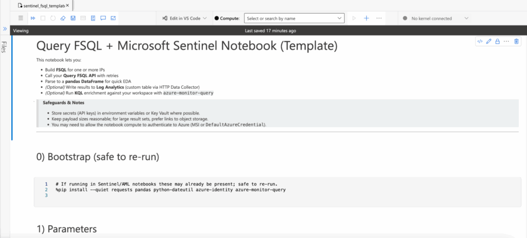The height and width of the screenshot is (238, 527).
Task: Delete the cell with the trash icon
Action: (517, 42)
